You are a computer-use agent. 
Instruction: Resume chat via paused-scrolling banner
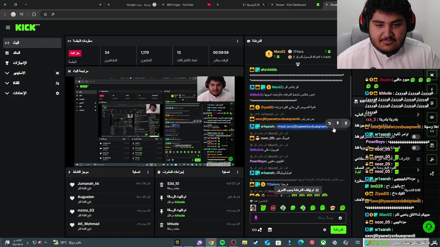pos(298,190)
